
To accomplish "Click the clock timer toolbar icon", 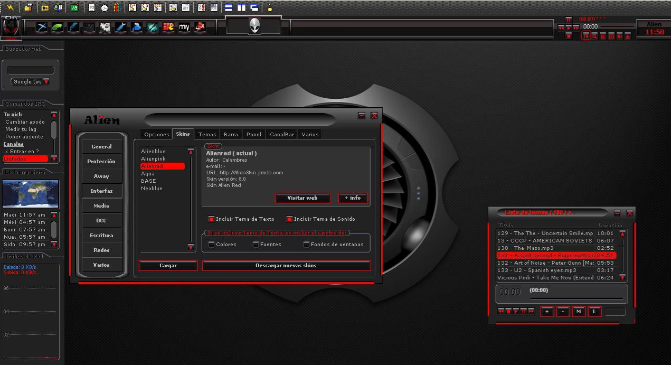I will [x=104, y=8].
